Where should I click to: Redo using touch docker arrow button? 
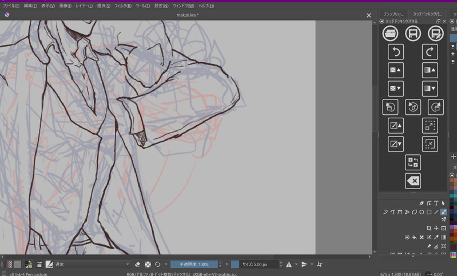coord(430,52)
